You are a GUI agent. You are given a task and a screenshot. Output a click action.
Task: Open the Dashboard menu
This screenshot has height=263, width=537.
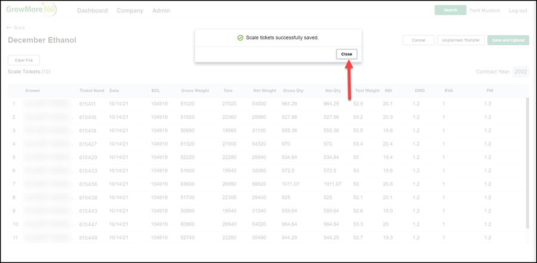click(92, 11)
